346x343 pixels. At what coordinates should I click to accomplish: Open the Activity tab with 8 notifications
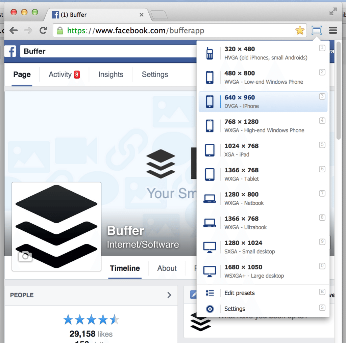pos(64,75)
